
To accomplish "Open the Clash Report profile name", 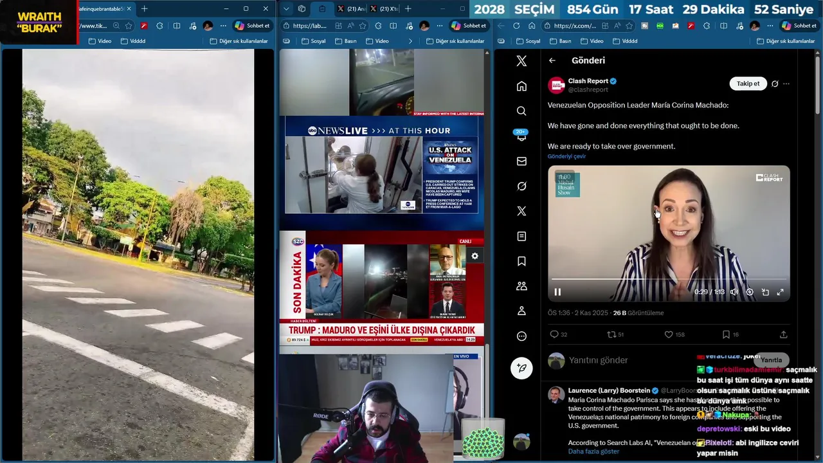I will click(588, 81).
